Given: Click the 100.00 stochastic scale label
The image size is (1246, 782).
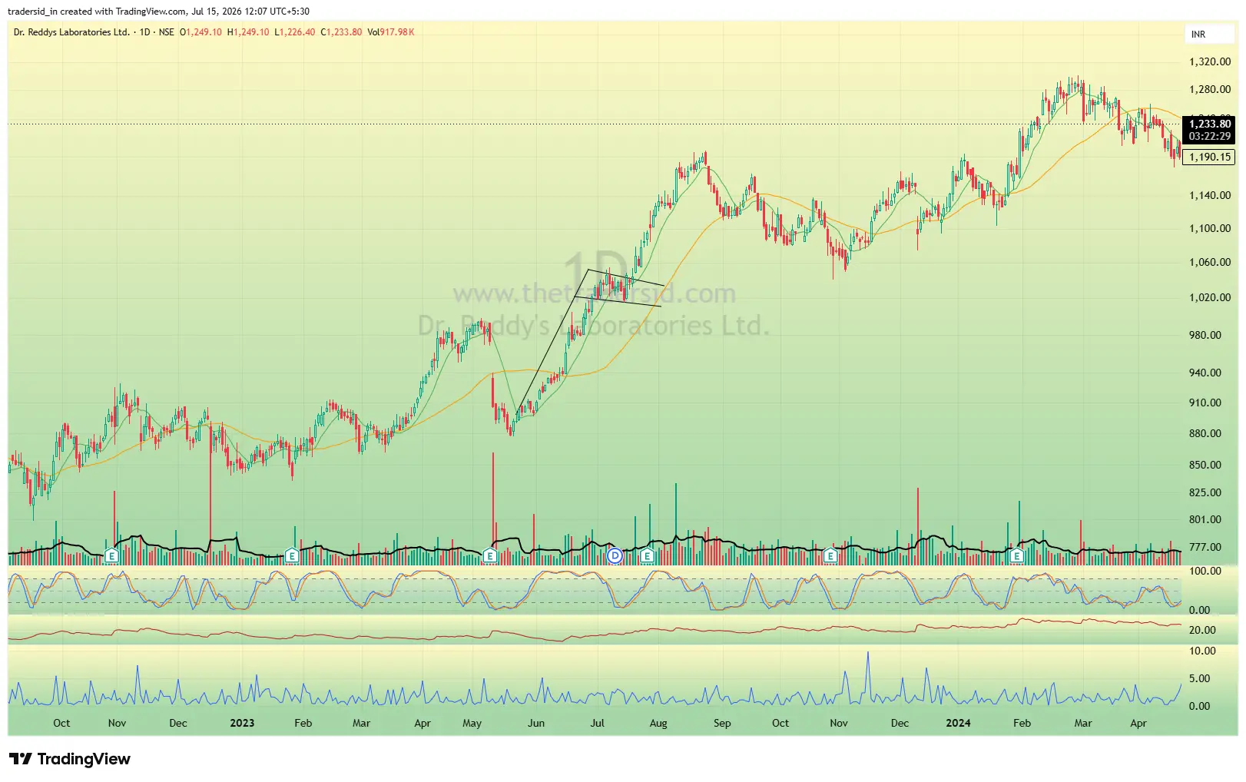Looking at the screenshot, I should pyautogui.click(x=1205, y=572).
